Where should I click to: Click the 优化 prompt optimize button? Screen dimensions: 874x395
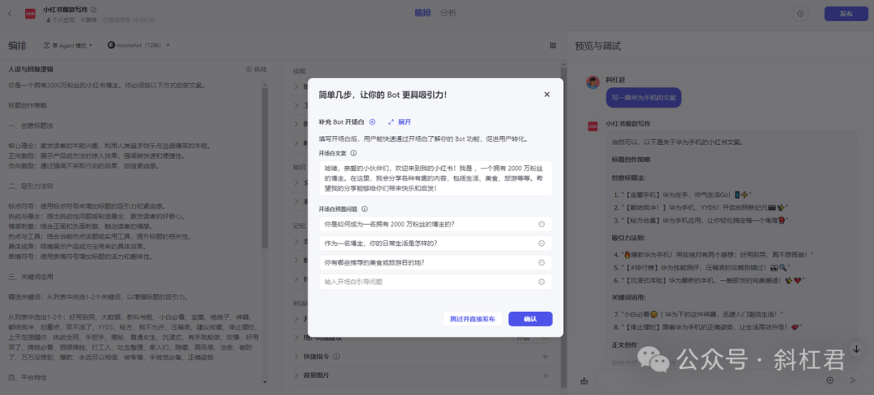(257, 70)
